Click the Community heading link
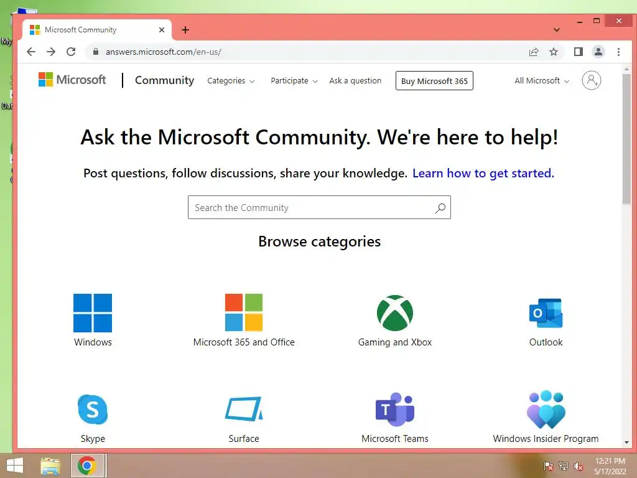The image size is (637, 478). tap(164, 80)
